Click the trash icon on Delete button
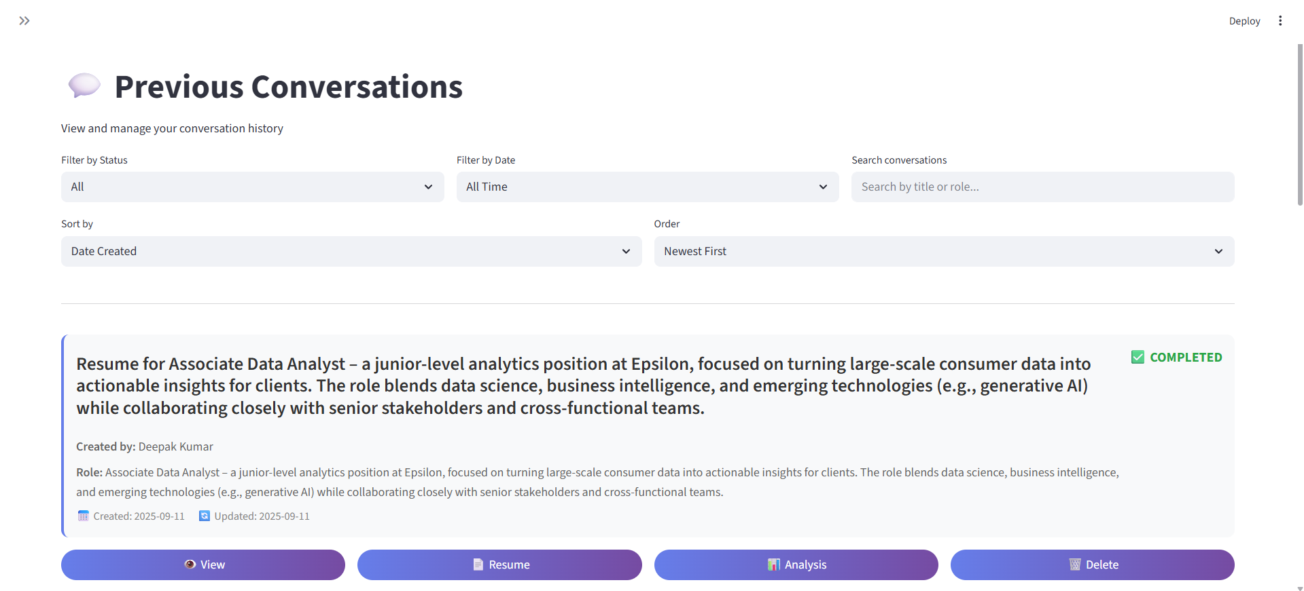 1075,565
